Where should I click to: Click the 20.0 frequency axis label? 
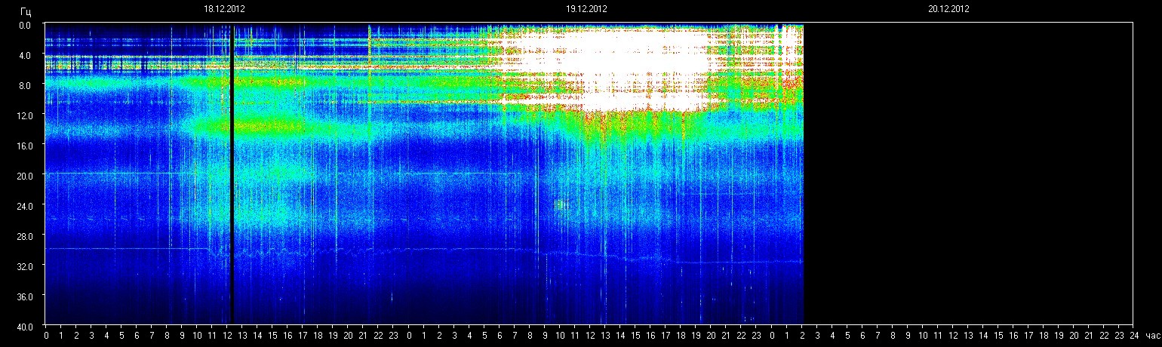point(23,176)
